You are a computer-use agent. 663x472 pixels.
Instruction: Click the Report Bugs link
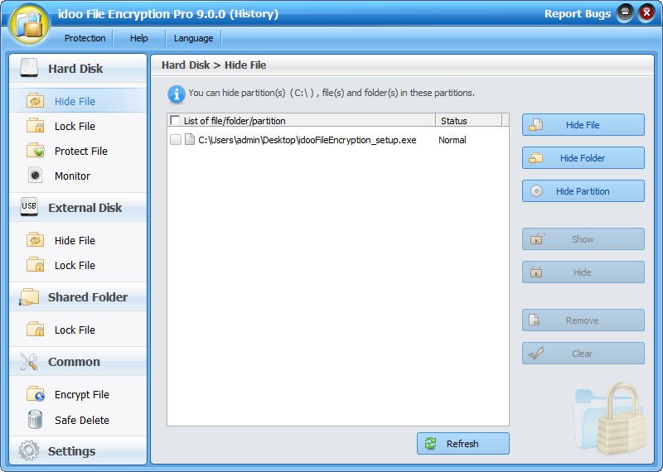coord(577,13)
